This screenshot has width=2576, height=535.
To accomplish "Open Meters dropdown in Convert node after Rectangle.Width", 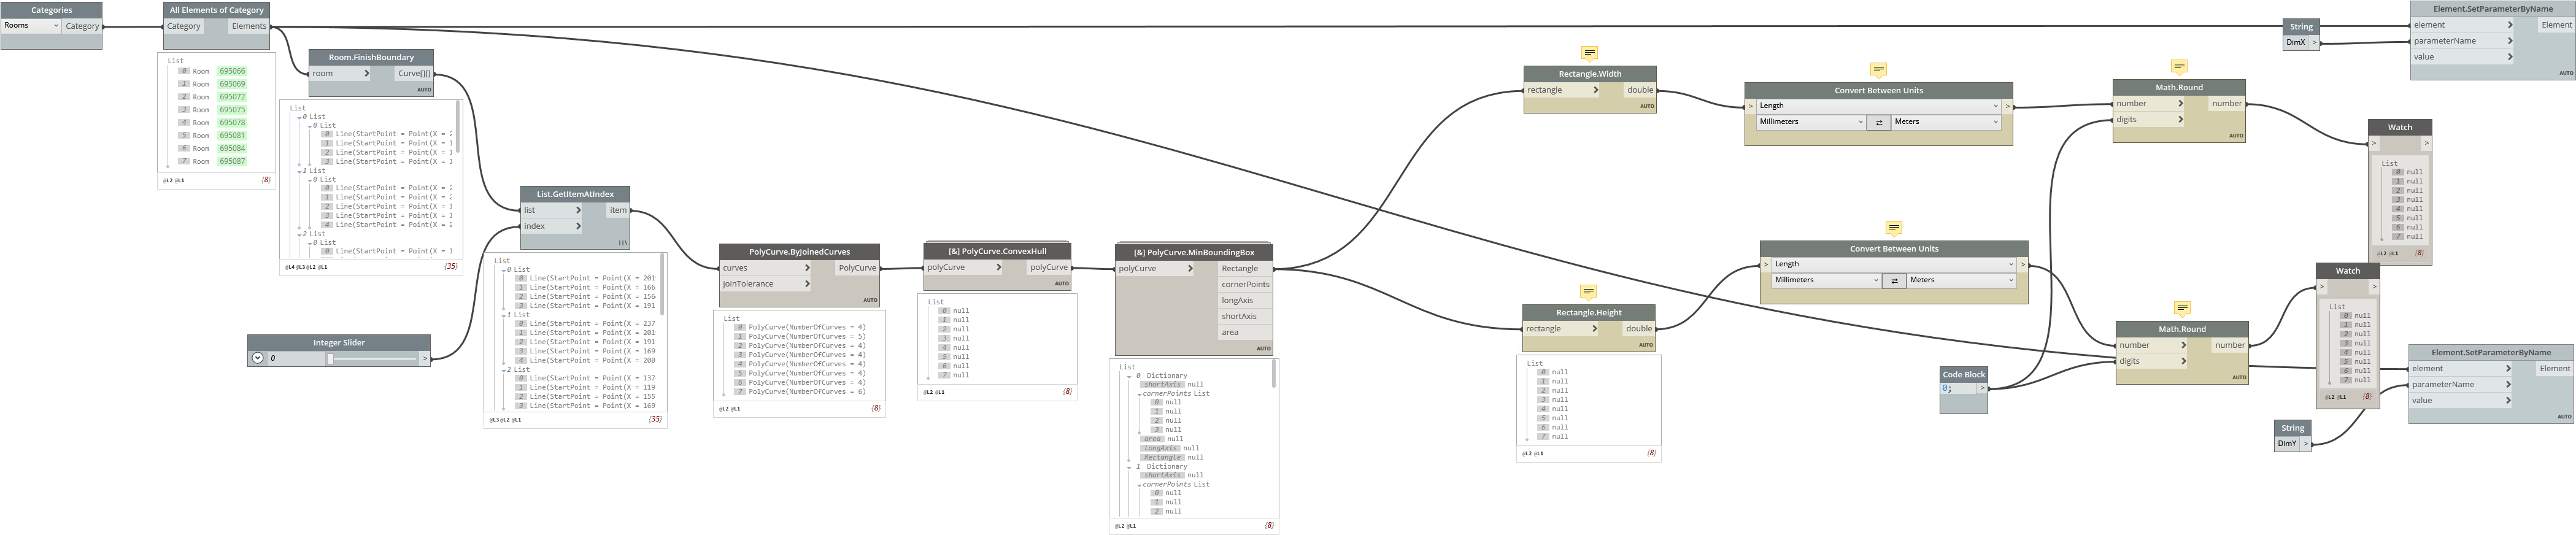I will (x=1945, y=122).
